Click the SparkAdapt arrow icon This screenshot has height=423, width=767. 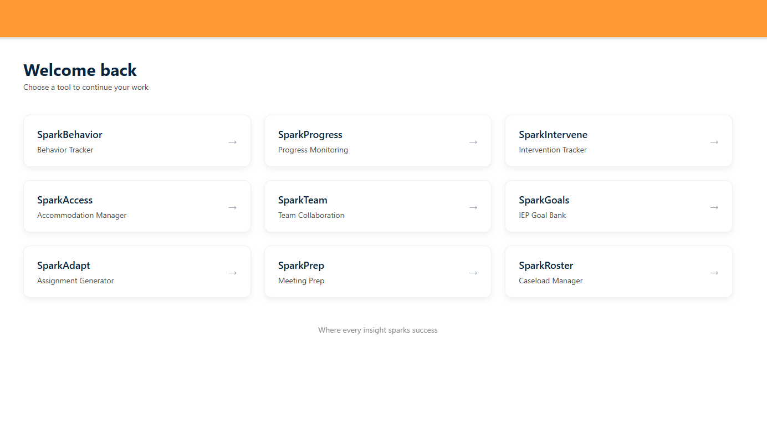click(x=232, y=273)
